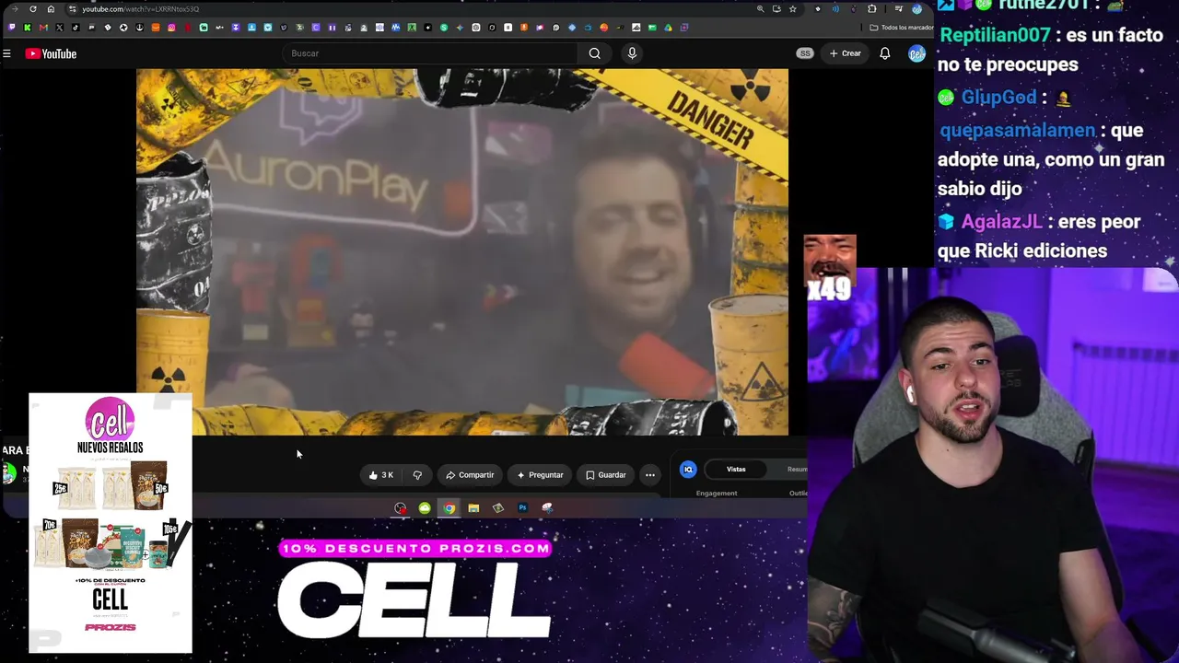Open the Crear menu

pyautogui.click(x=845, y=53)
